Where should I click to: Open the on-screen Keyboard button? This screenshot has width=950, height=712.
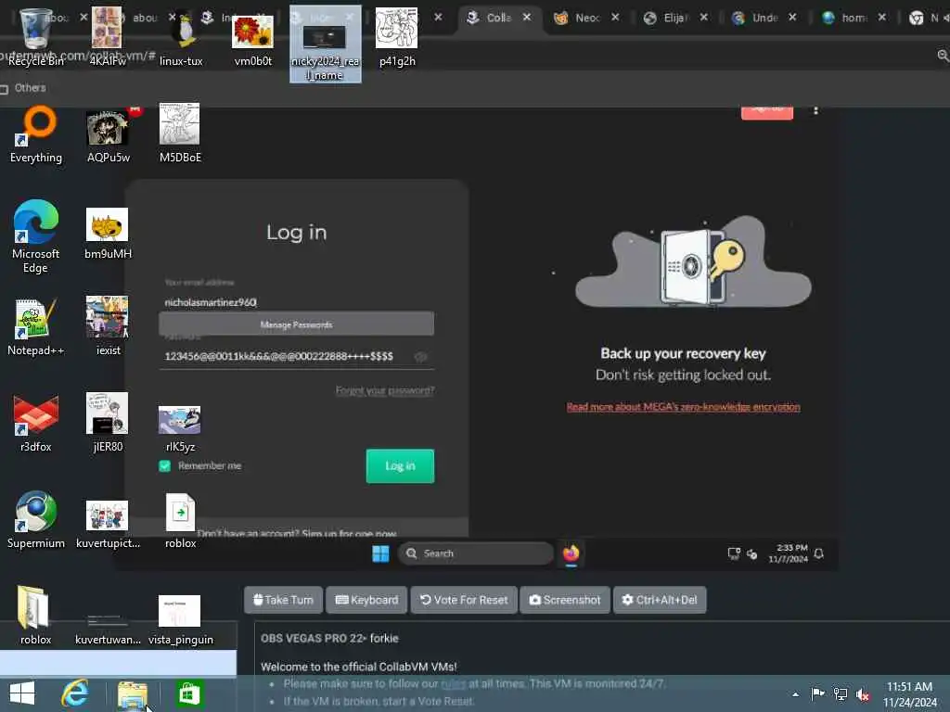[x=366, y=600]
